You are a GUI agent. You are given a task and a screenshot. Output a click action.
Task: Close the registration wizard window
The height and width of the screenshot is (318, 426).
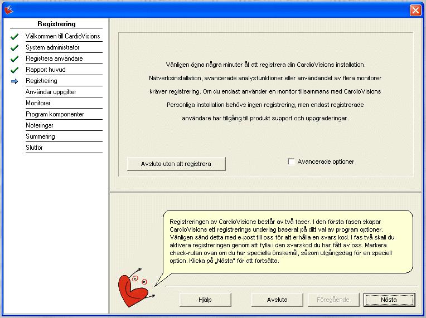pyautogui.click(x=415, y=11)
